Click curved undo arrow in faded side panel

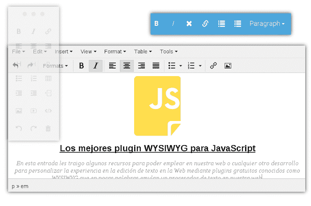click(x=19, y=128)
